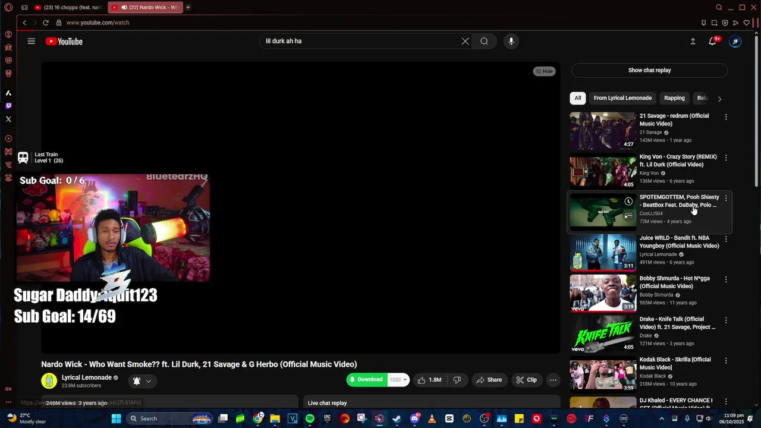Click the green Download button
Viewport: 761px width, 428px height.
(x=366, y=380)
